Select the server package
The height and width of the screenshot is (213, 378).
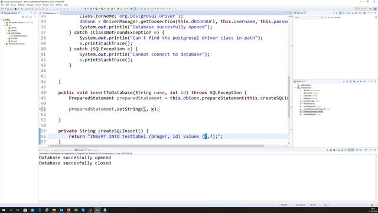click(x=14, y=30)
